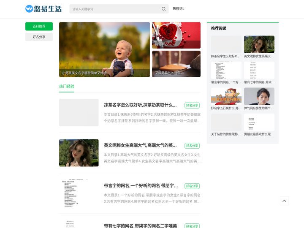The image size is (304, 228).
Task: Open sidebar thumbnail above 带言字的网名
Action: pyautogui.click(x=226, y=70)
